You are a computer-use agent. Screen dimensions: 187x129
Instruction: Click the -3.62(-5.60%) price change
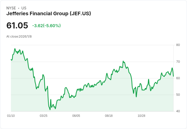click(x=46, y=26)
